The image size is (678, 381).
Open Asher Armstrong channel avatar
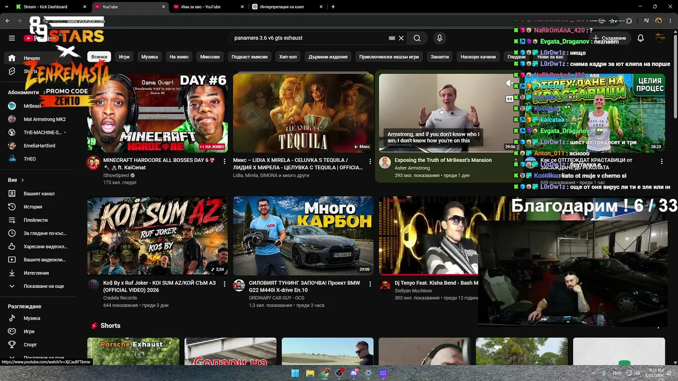coord(385,162)
